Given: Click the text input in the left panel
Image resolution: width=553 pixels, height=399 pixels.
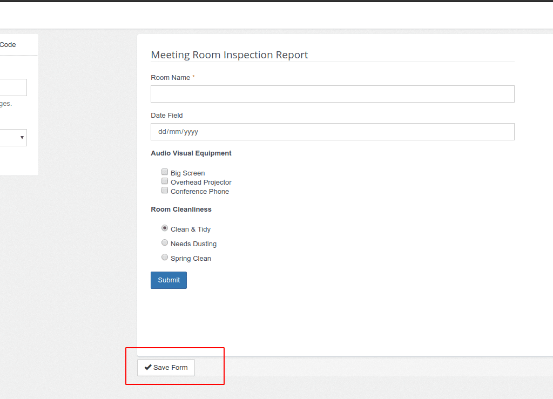Looking at the screenshot, I should 13,87.
